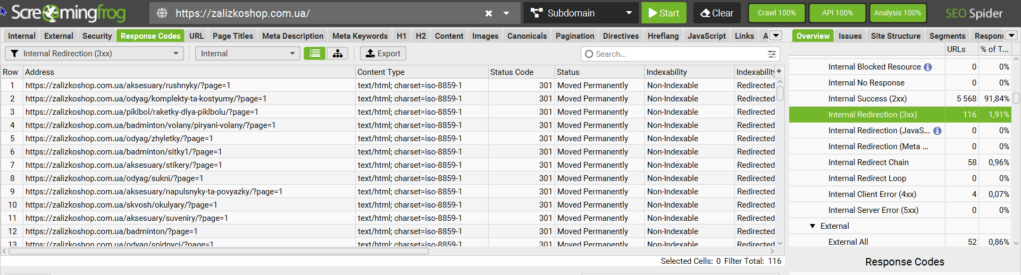Add column with the plus icon
1021x275 pixels.
click(x=779, y=72)
